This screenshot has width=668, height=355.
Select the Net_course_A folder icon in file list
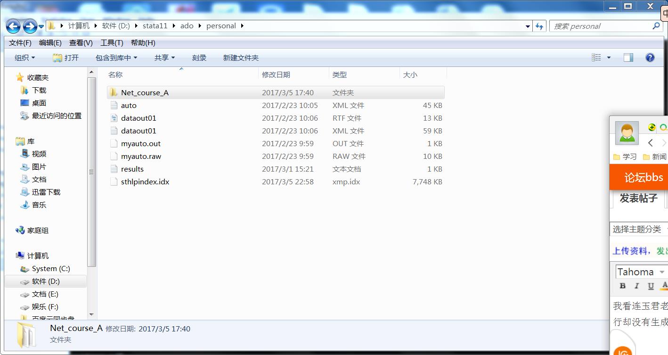(113, 92)
